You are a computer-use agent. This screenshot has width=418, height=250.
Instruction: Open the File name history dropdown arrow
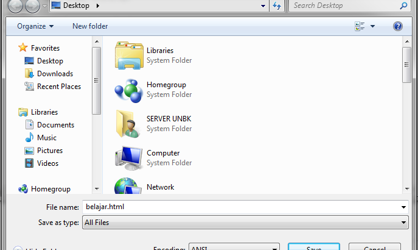[x=403, y=207]
